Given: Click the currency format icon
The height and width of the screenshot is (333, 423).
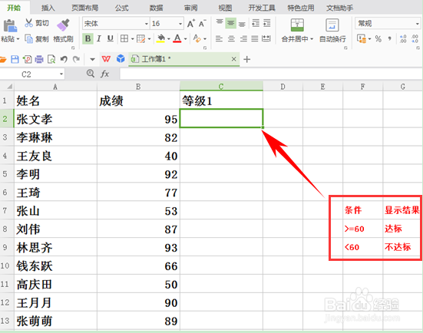Looking at the screenshot, I should tap(361, 39).
